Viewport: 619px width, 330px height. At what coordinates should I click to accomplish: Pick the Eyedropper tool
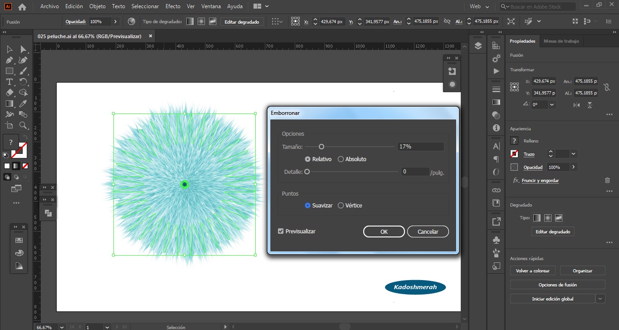coord(23,103)
